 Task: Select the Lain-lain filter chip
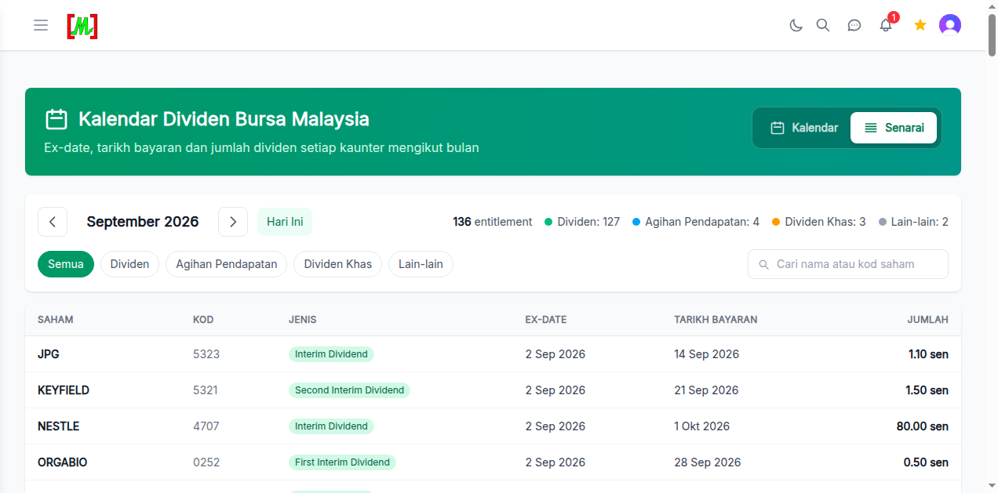[421, 264]
